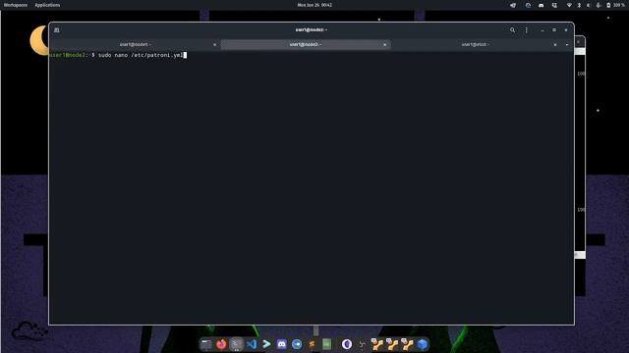Viewport: 629px width, 353px height.
Task: Open the terminal icon in the dock
Action: coord(236,344)
